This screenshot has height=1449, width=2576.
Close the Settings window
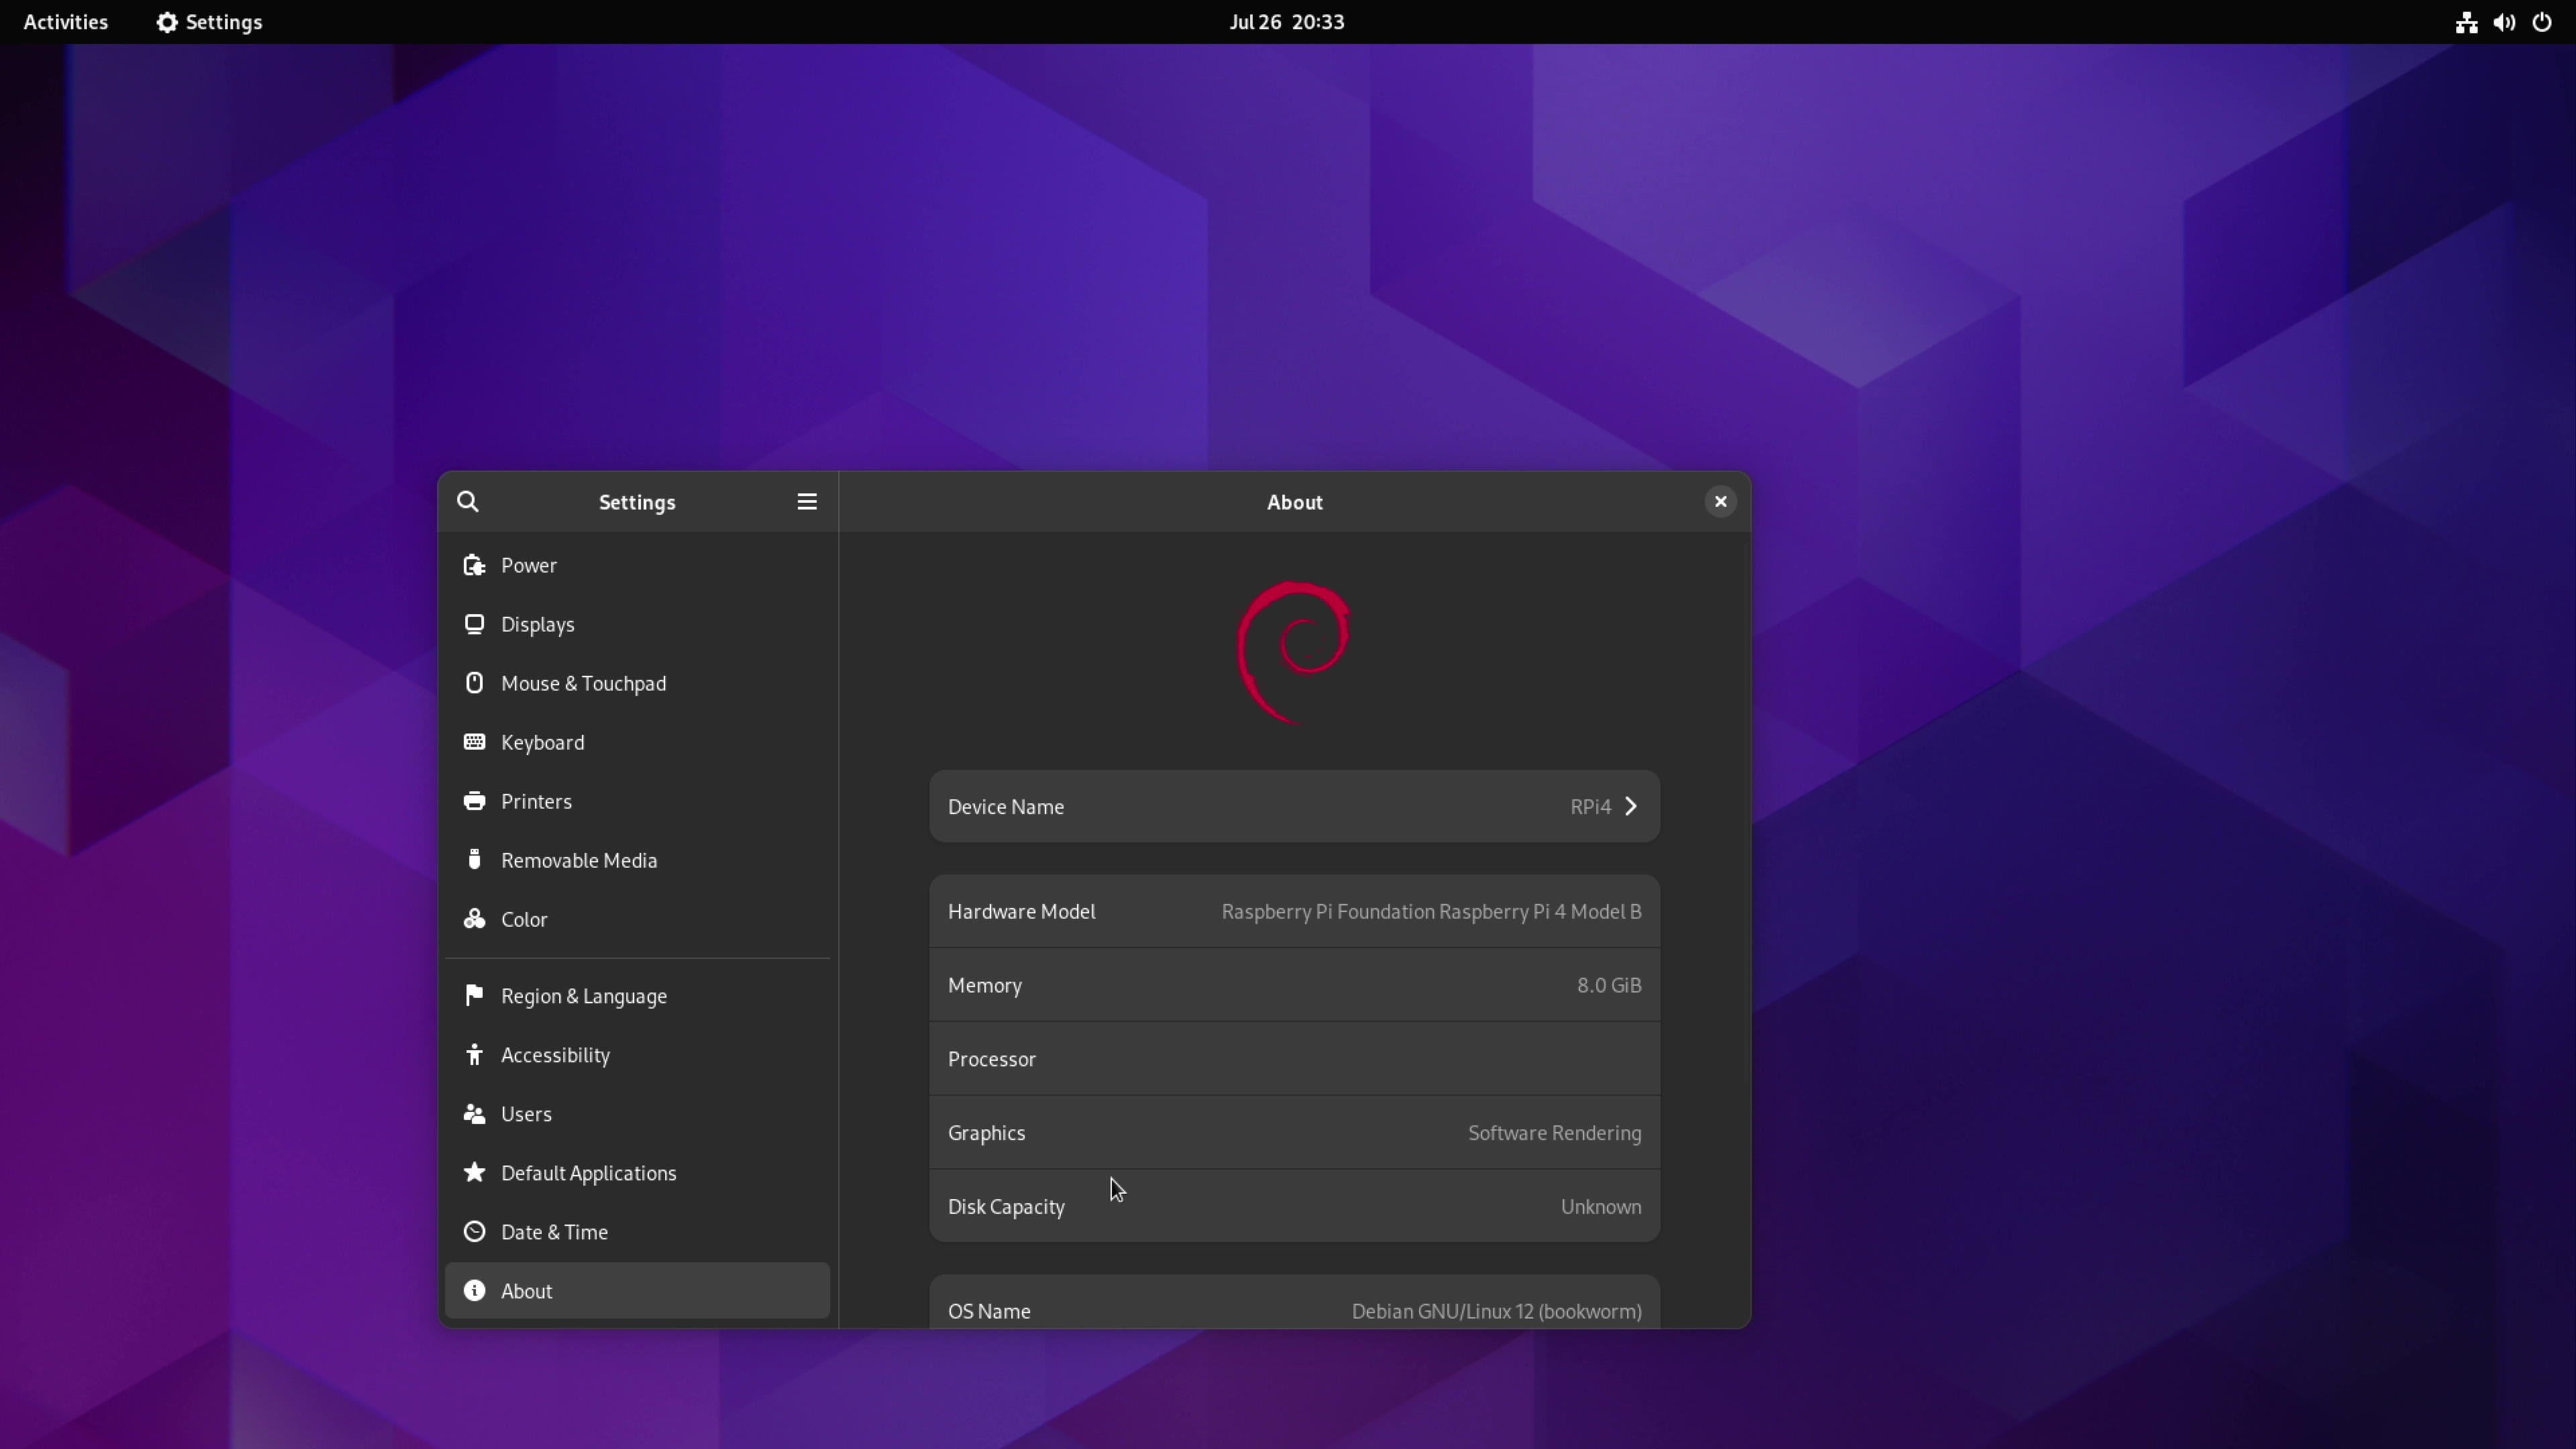click(x=1720, y=502)
